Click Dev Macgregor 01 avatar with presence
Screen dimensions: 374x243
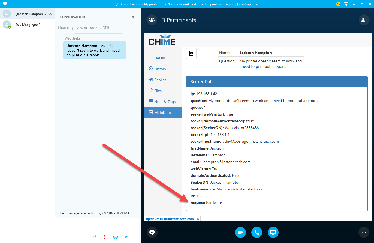point(7,25)
